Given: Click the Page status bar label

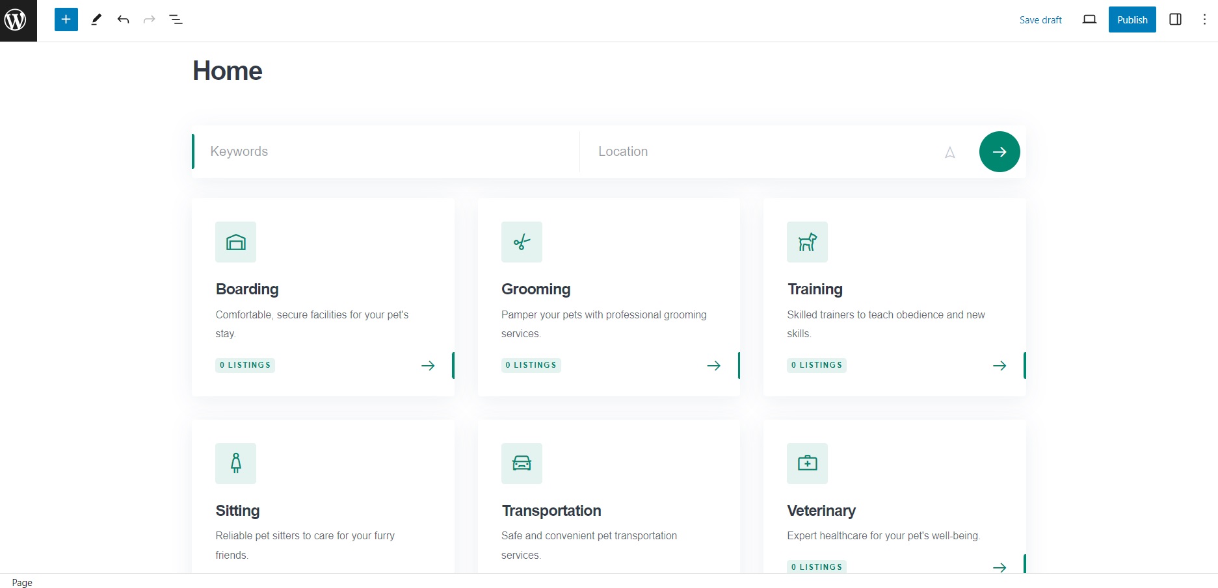Looking at the screenshot, I should (21, 582).
